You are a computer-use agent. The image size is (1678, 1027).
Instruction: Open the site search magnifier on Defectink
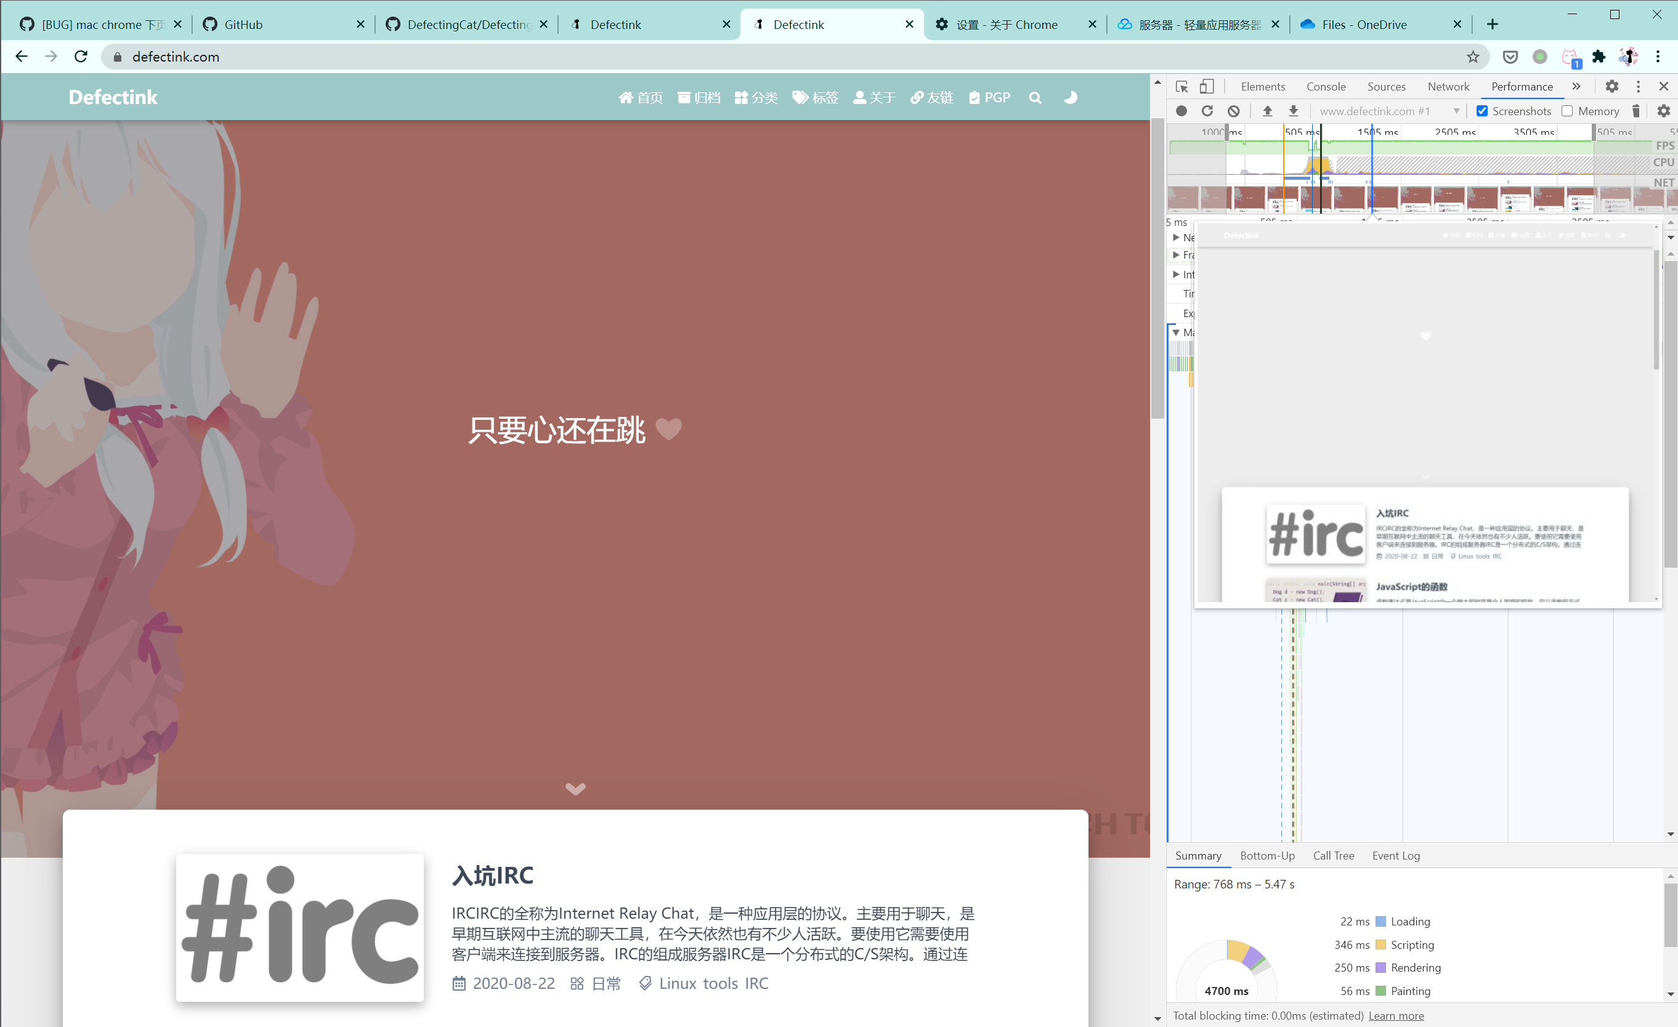1035,97
